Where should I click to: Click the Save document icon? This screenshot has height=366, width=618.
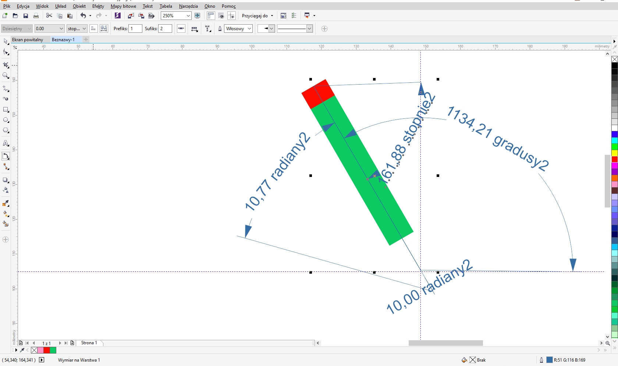pyautogui.click(x=26, y=16)
